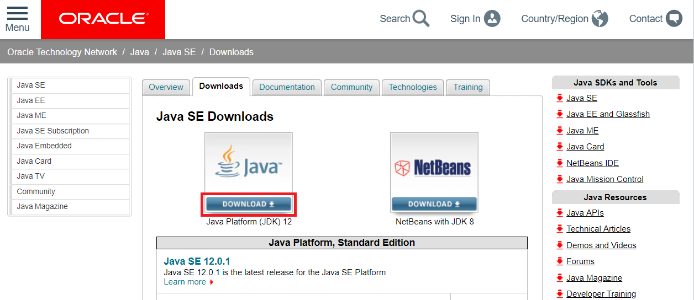Open Demos and Videos link
This screenshot has width=694, height=300.
click(601, 245)
